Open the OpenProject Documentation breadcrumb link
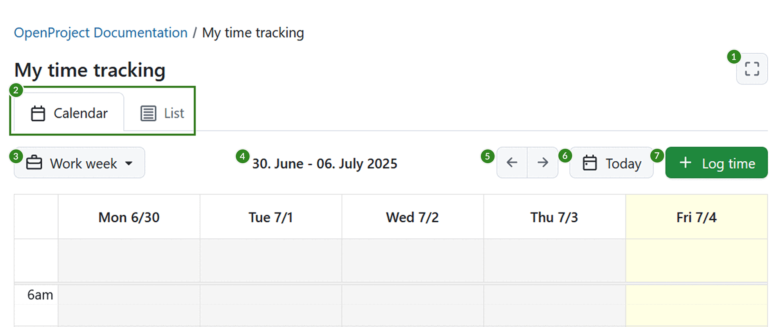This screenshot has width=783, height=327. point(100,32)
